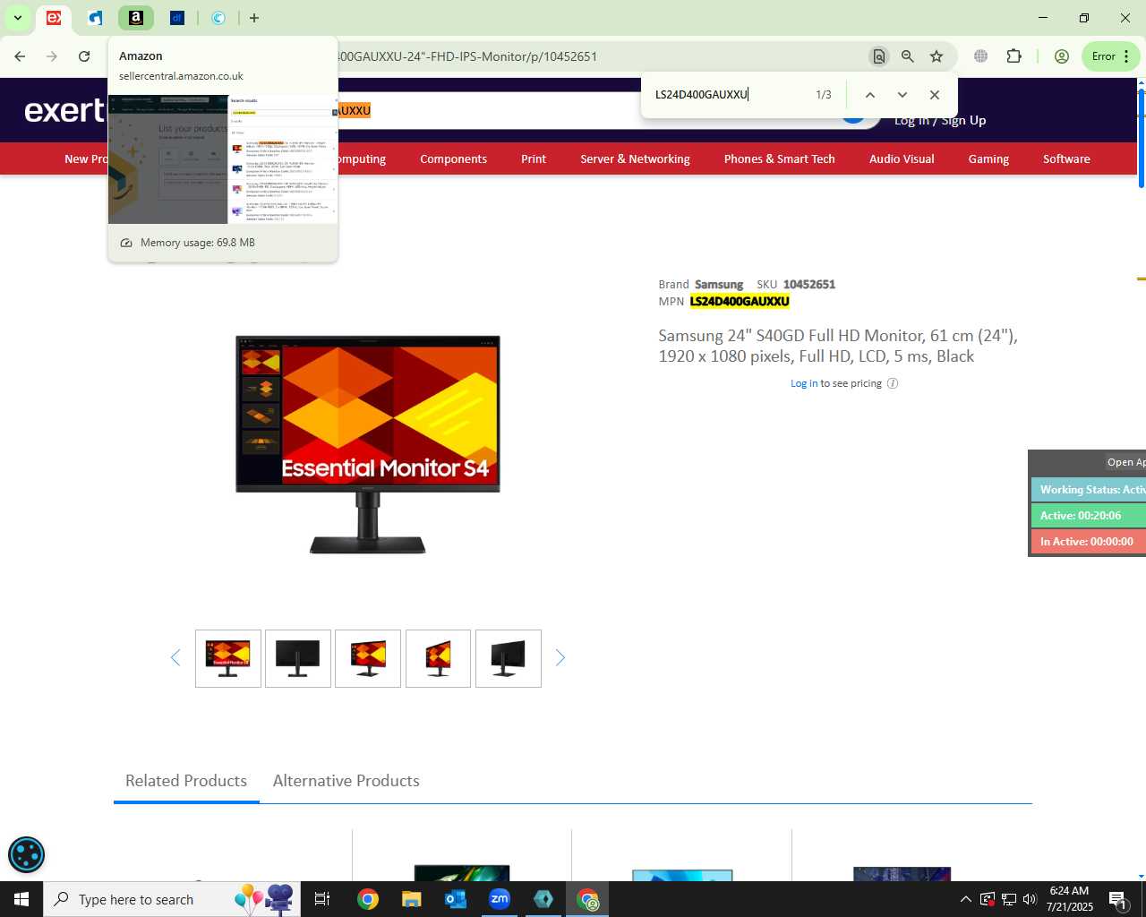Switch to the dark blue 'df' tab
This screenshot has height=917, width=1146.
pos(177,18)
